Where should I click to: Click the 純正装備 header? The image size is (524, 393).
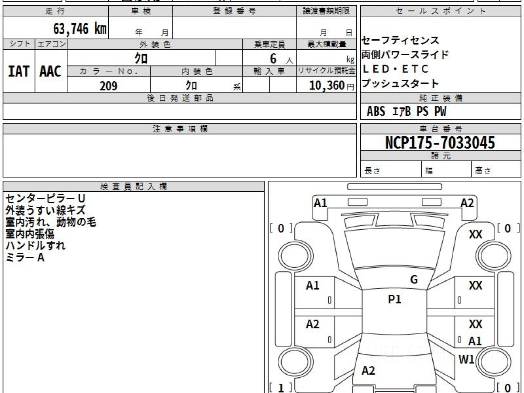pyautogui.click(x=441, y=98)
